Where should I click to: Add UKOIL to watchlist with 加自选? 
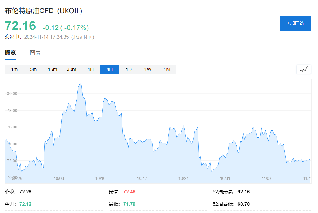click(295, 23)
